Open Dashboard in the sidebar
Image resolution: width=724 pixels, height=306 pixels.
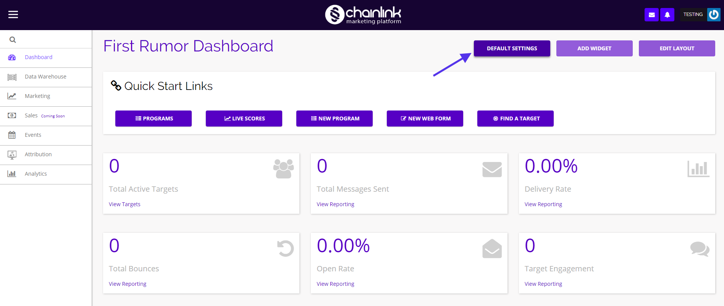(x=46, y=58)
